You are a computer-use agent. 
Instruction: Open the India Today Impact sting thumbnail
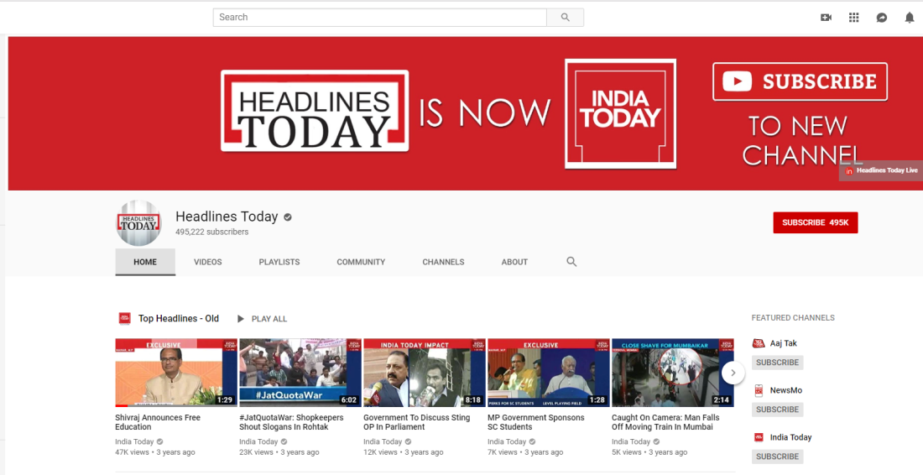[425, 373]
